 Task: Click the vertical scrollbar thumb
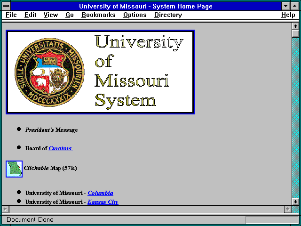point(295,33)
